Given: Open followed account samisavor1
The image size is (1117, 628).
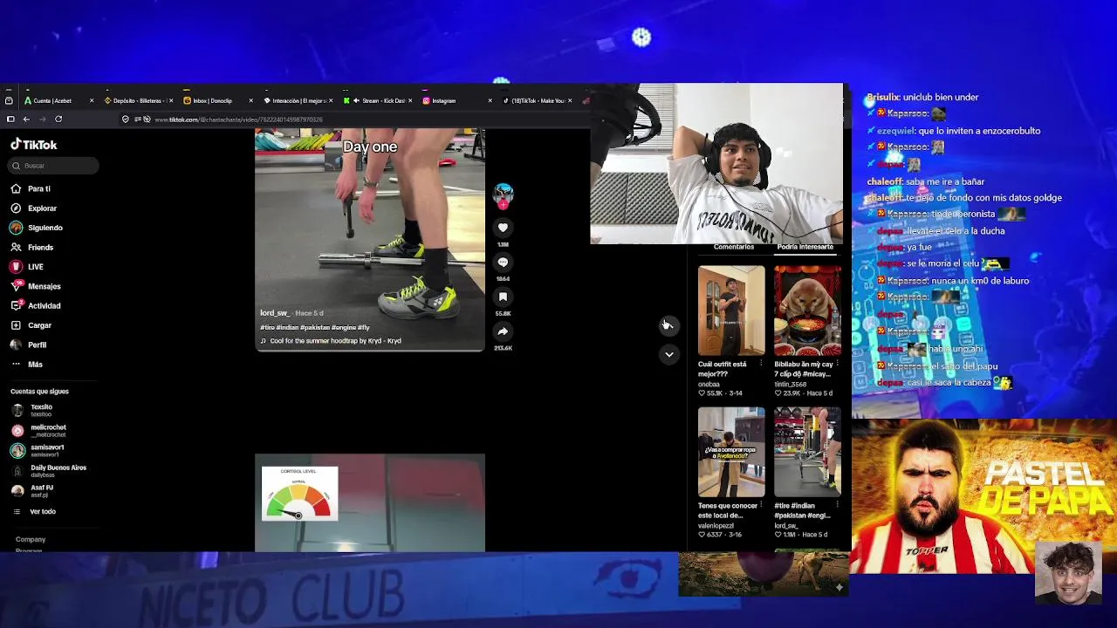Looking at the screenshot, I should [38, 450].
